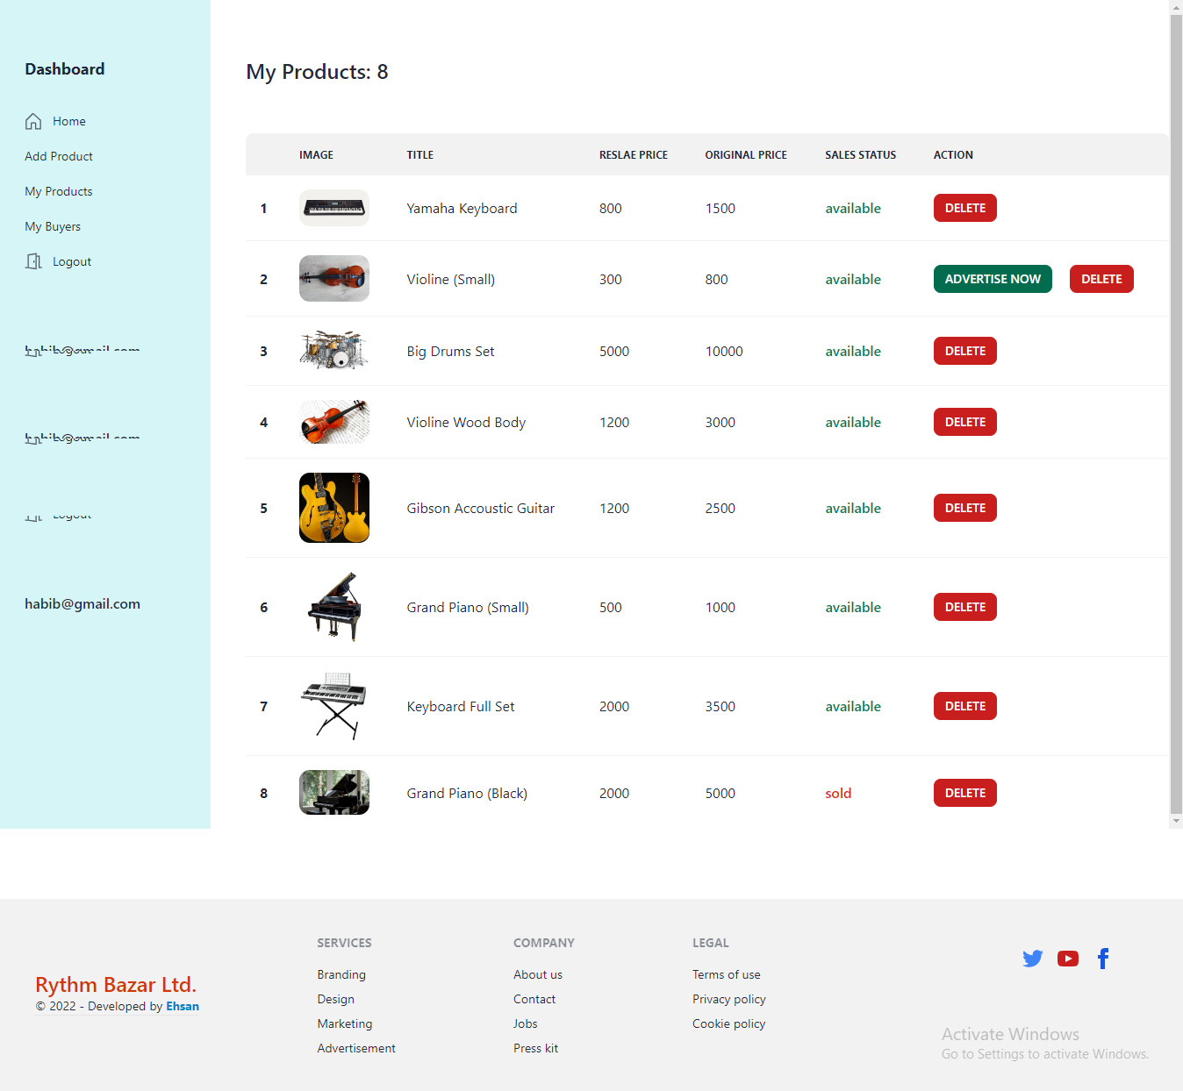Click the Yamaha Keyboard product image
The height and width of the screenshot is (1091, 1183).
(333, 208)
